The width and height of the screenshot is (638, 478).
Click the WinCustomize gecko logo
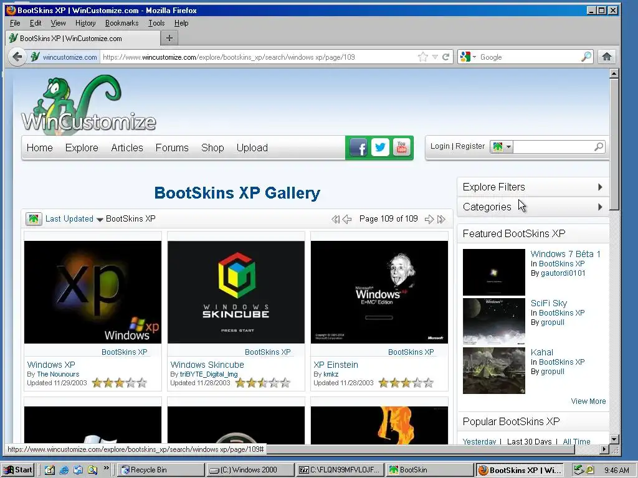click(x=88, y=105)
